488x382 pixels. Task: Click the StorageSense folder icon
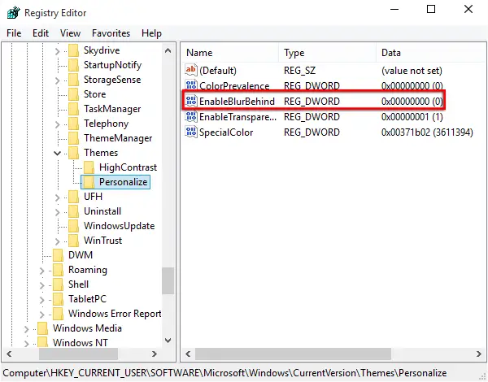(73, 80)
